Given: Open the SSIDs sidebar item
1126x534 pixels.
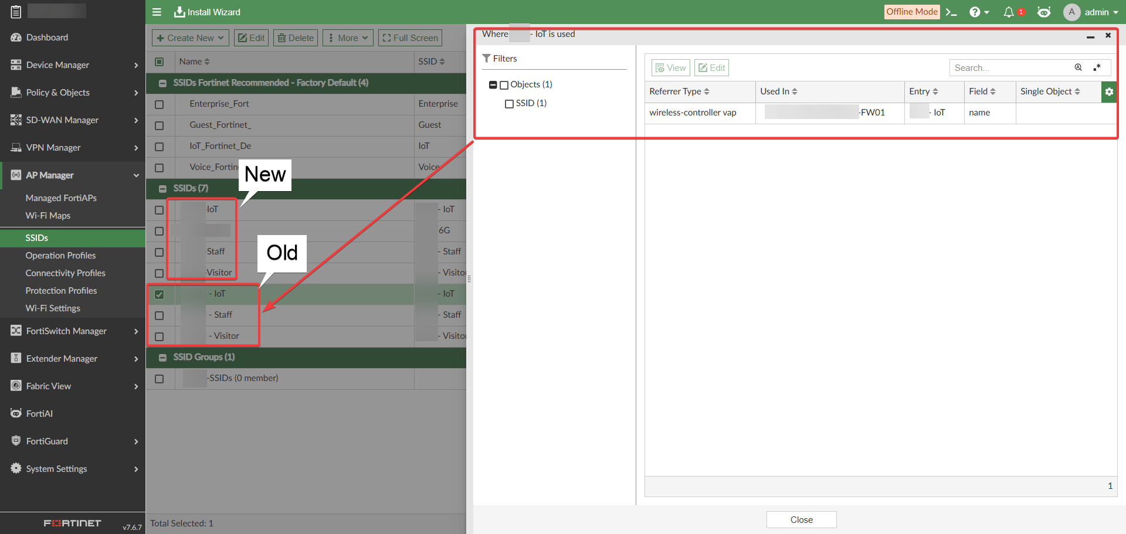Looking at the screenshot, I should 73,237.
